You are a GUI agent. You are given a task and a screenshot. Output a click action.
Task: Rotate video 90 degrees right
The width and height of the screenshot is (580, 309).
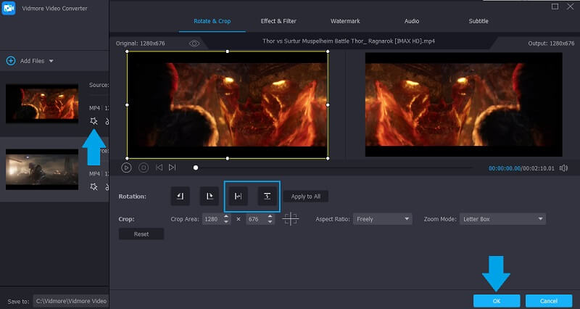[x=209, y=196]
